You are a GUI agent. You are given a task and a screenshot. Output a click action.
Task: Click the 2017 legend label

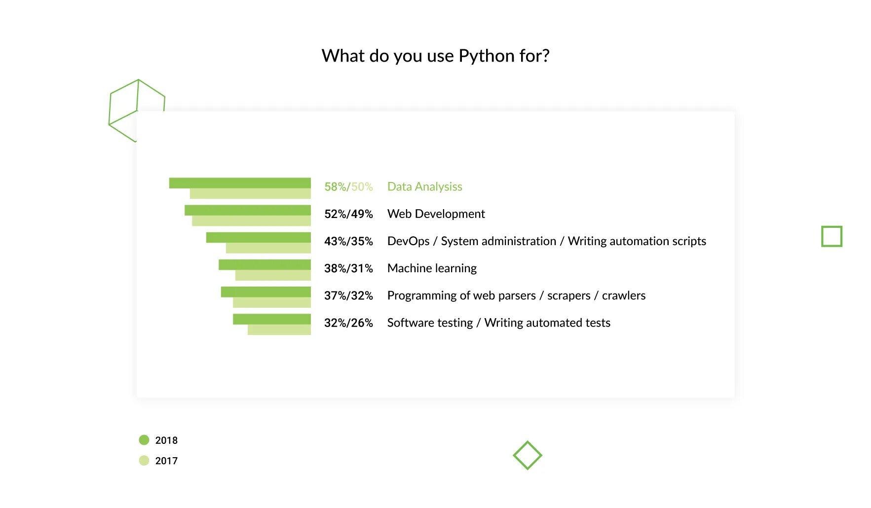[166, 461]
